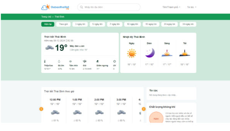Go to Trang chủ breadcrumb link
Screen dimensions: 230x131
coord(46,17)
